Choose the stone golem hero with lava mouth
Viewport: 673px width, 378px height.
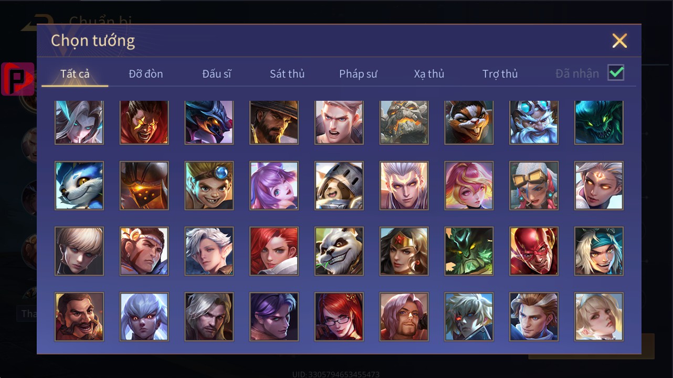[x=404, y=122]
